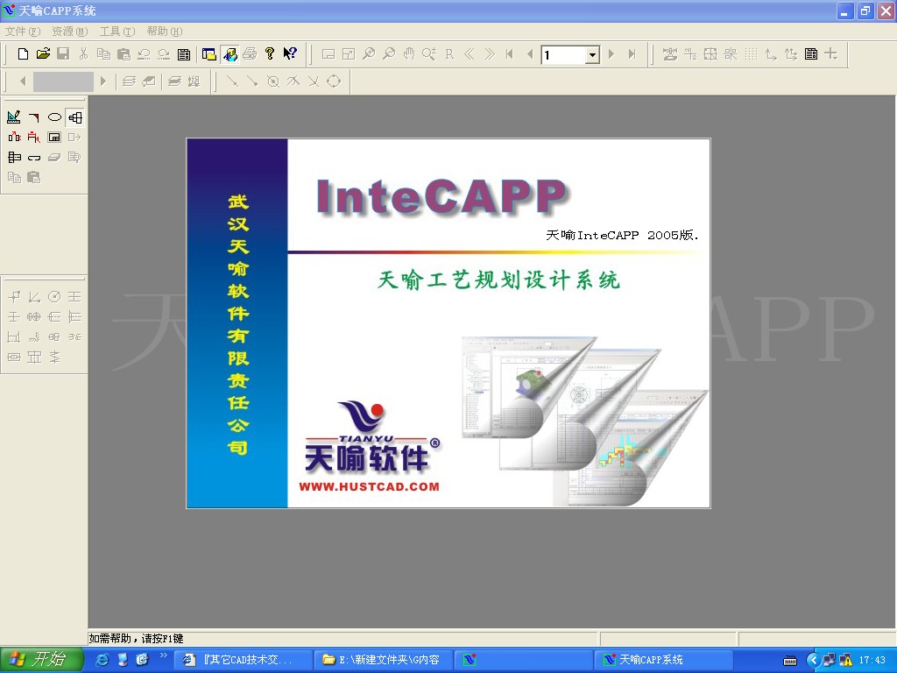Screen dimensions: 897x673
Task: Open the page number dropdown arrow
Action: click(x=593, y=55)
